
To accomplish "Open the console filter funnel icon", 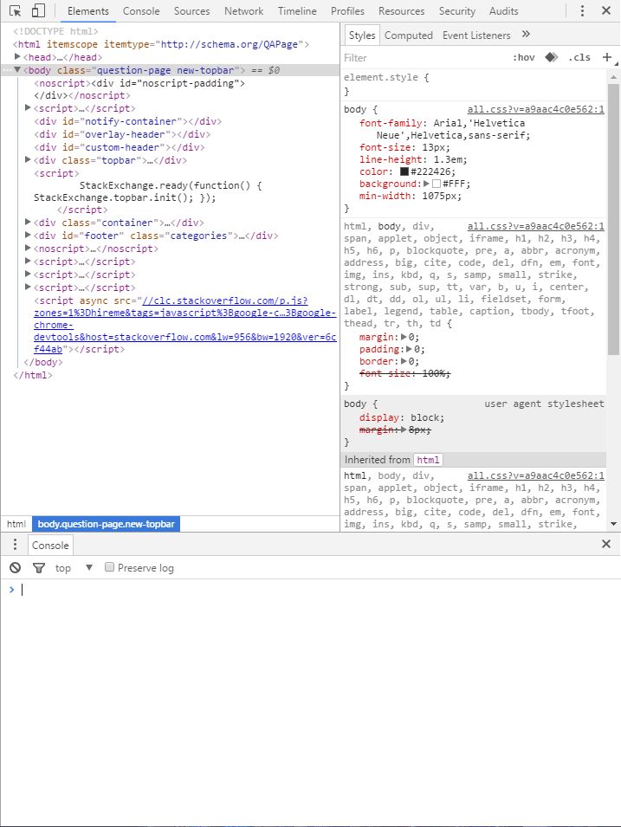I will pyautogui.click(x=38, y=567).
